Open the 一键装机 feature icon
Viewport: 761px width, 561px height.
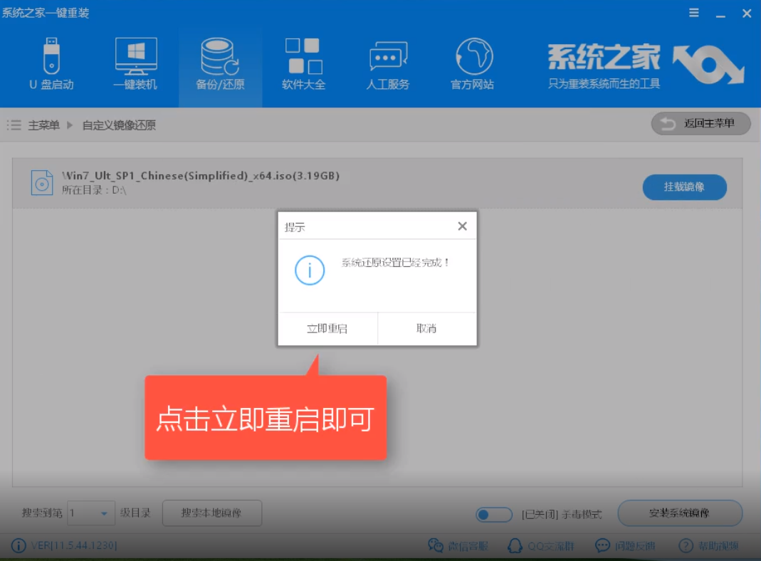coord(135,64)
